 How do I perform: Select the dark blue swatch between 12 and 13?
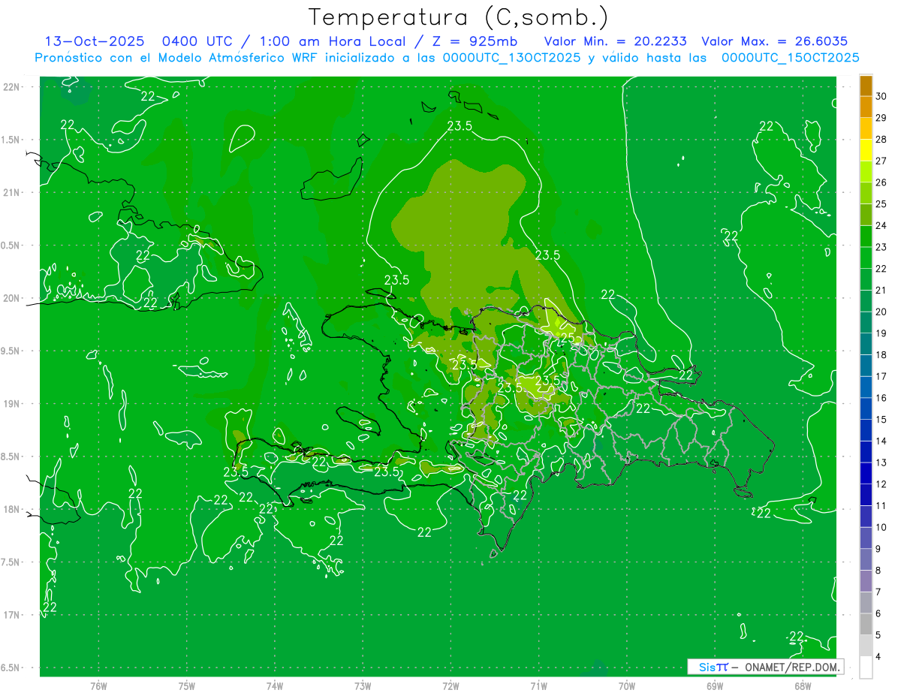[x=866, y=473]
